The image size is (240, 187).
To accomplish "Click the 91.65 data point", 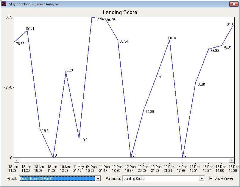I will pyautogui.click(x=233, y=27).
